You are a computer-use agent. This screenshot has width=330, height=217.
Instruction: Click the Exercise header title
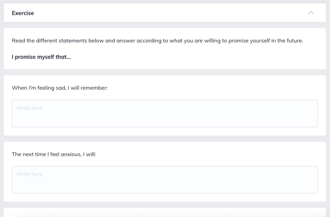23,13
